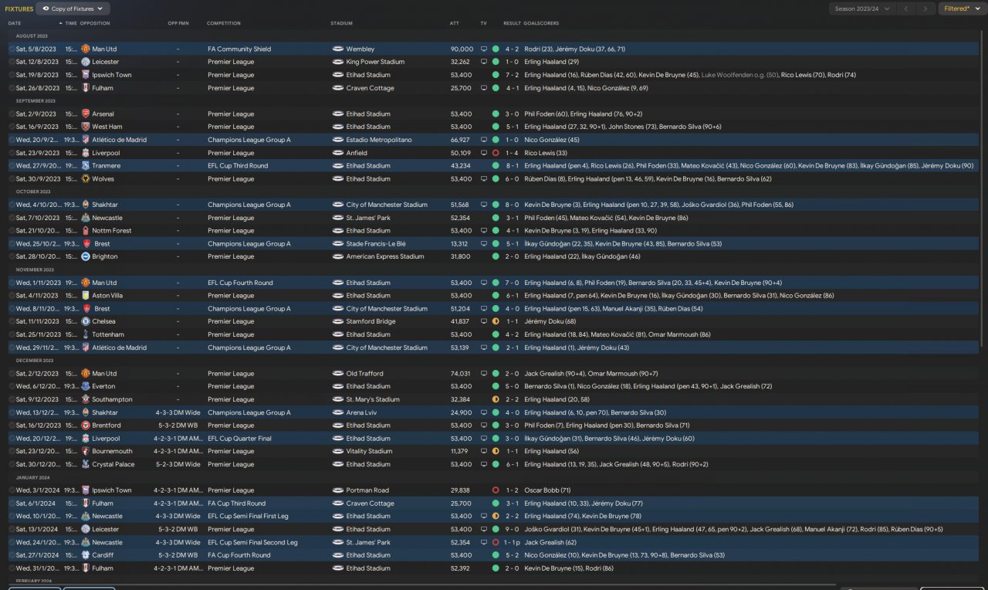Sort by the Att column header
This screenshot has width=988, height=590.
point(455,23)
